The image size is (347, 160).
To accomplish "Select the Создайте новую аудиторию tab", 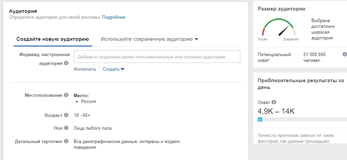I will click(x=53, y=39).
